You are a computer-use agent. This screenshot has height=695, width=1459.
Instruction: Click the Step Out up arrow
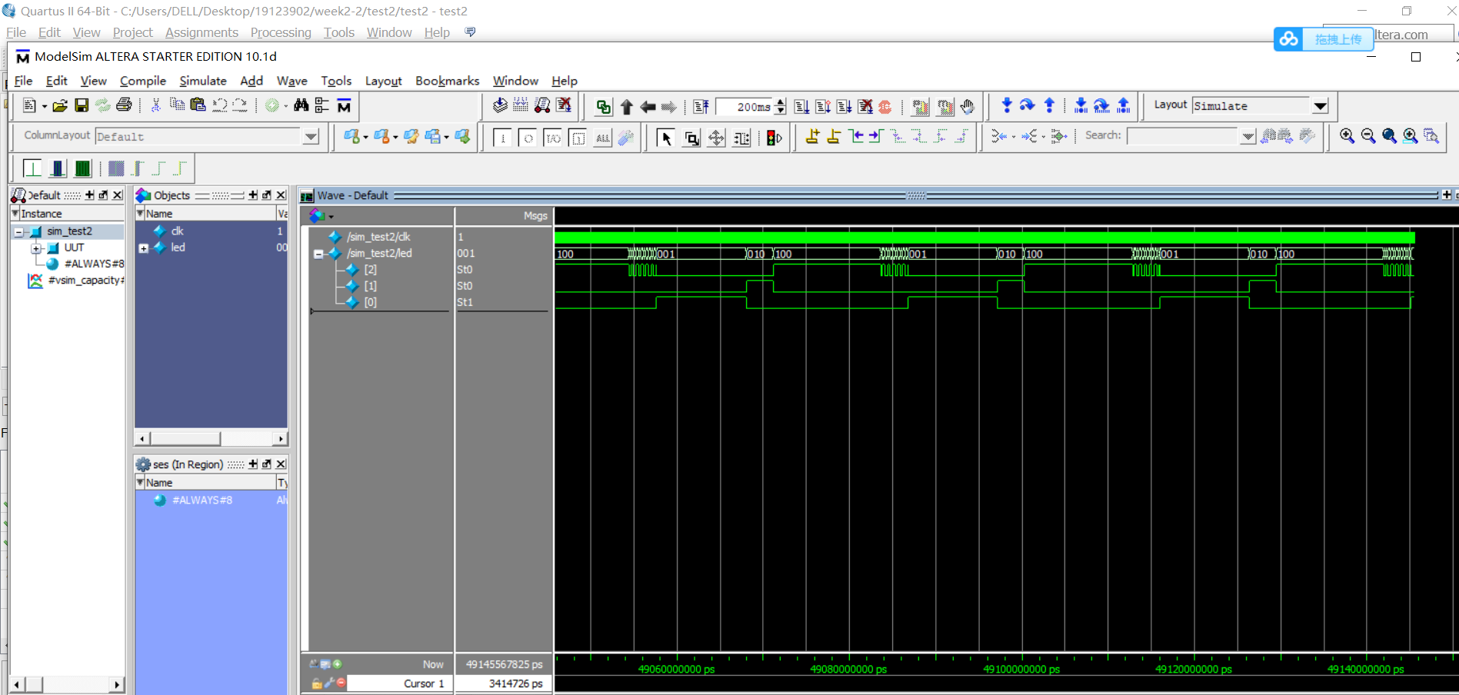pos(1049,105)
